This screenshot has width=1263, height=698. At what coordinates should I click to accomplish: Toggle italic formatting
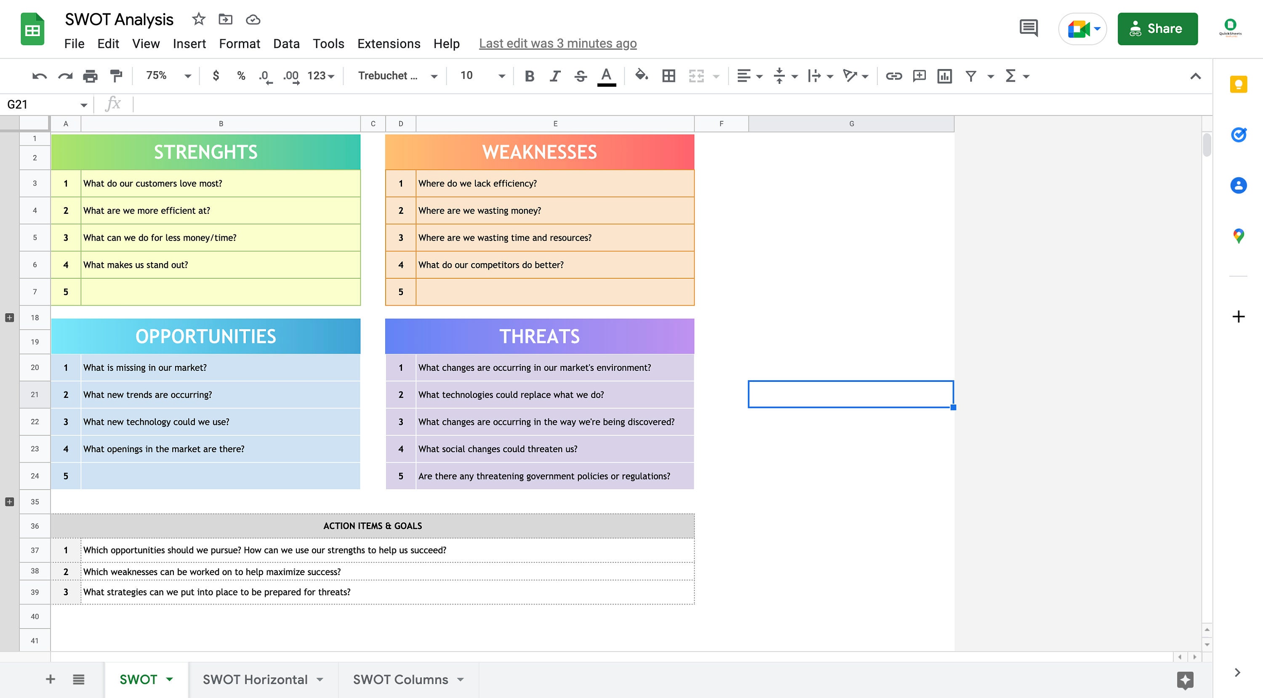(554, 76)
